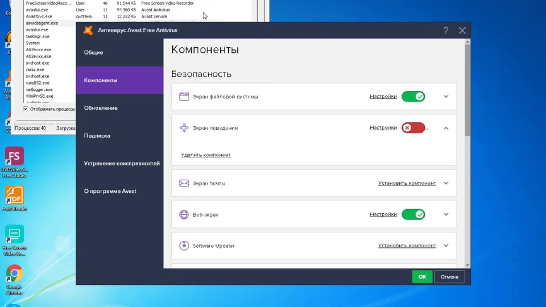Open 'О программе Avast' section

point(120,191)
